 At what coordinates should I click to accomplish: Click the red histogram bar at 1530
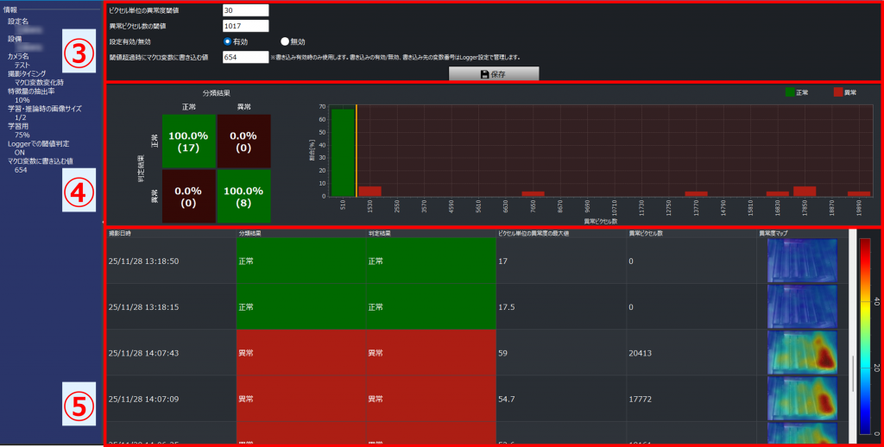(x=369, y=191)
